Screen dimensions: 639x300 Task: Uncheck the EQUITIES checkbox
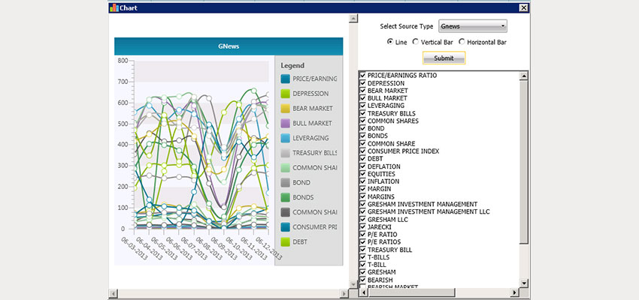pyautogui.click(x=362, y=174)
